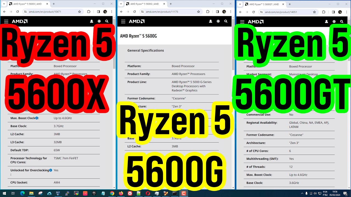Go back in the 5600G window
Screen dimensions: 351x197
(x=121, y=12)
